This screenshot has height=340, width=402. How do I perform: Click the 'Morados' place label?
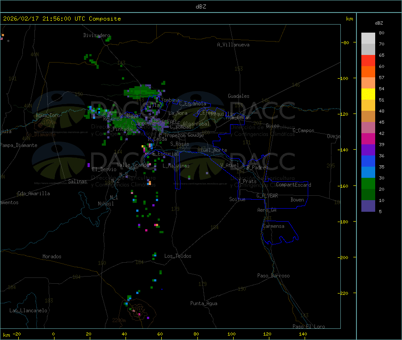point(52,256)
